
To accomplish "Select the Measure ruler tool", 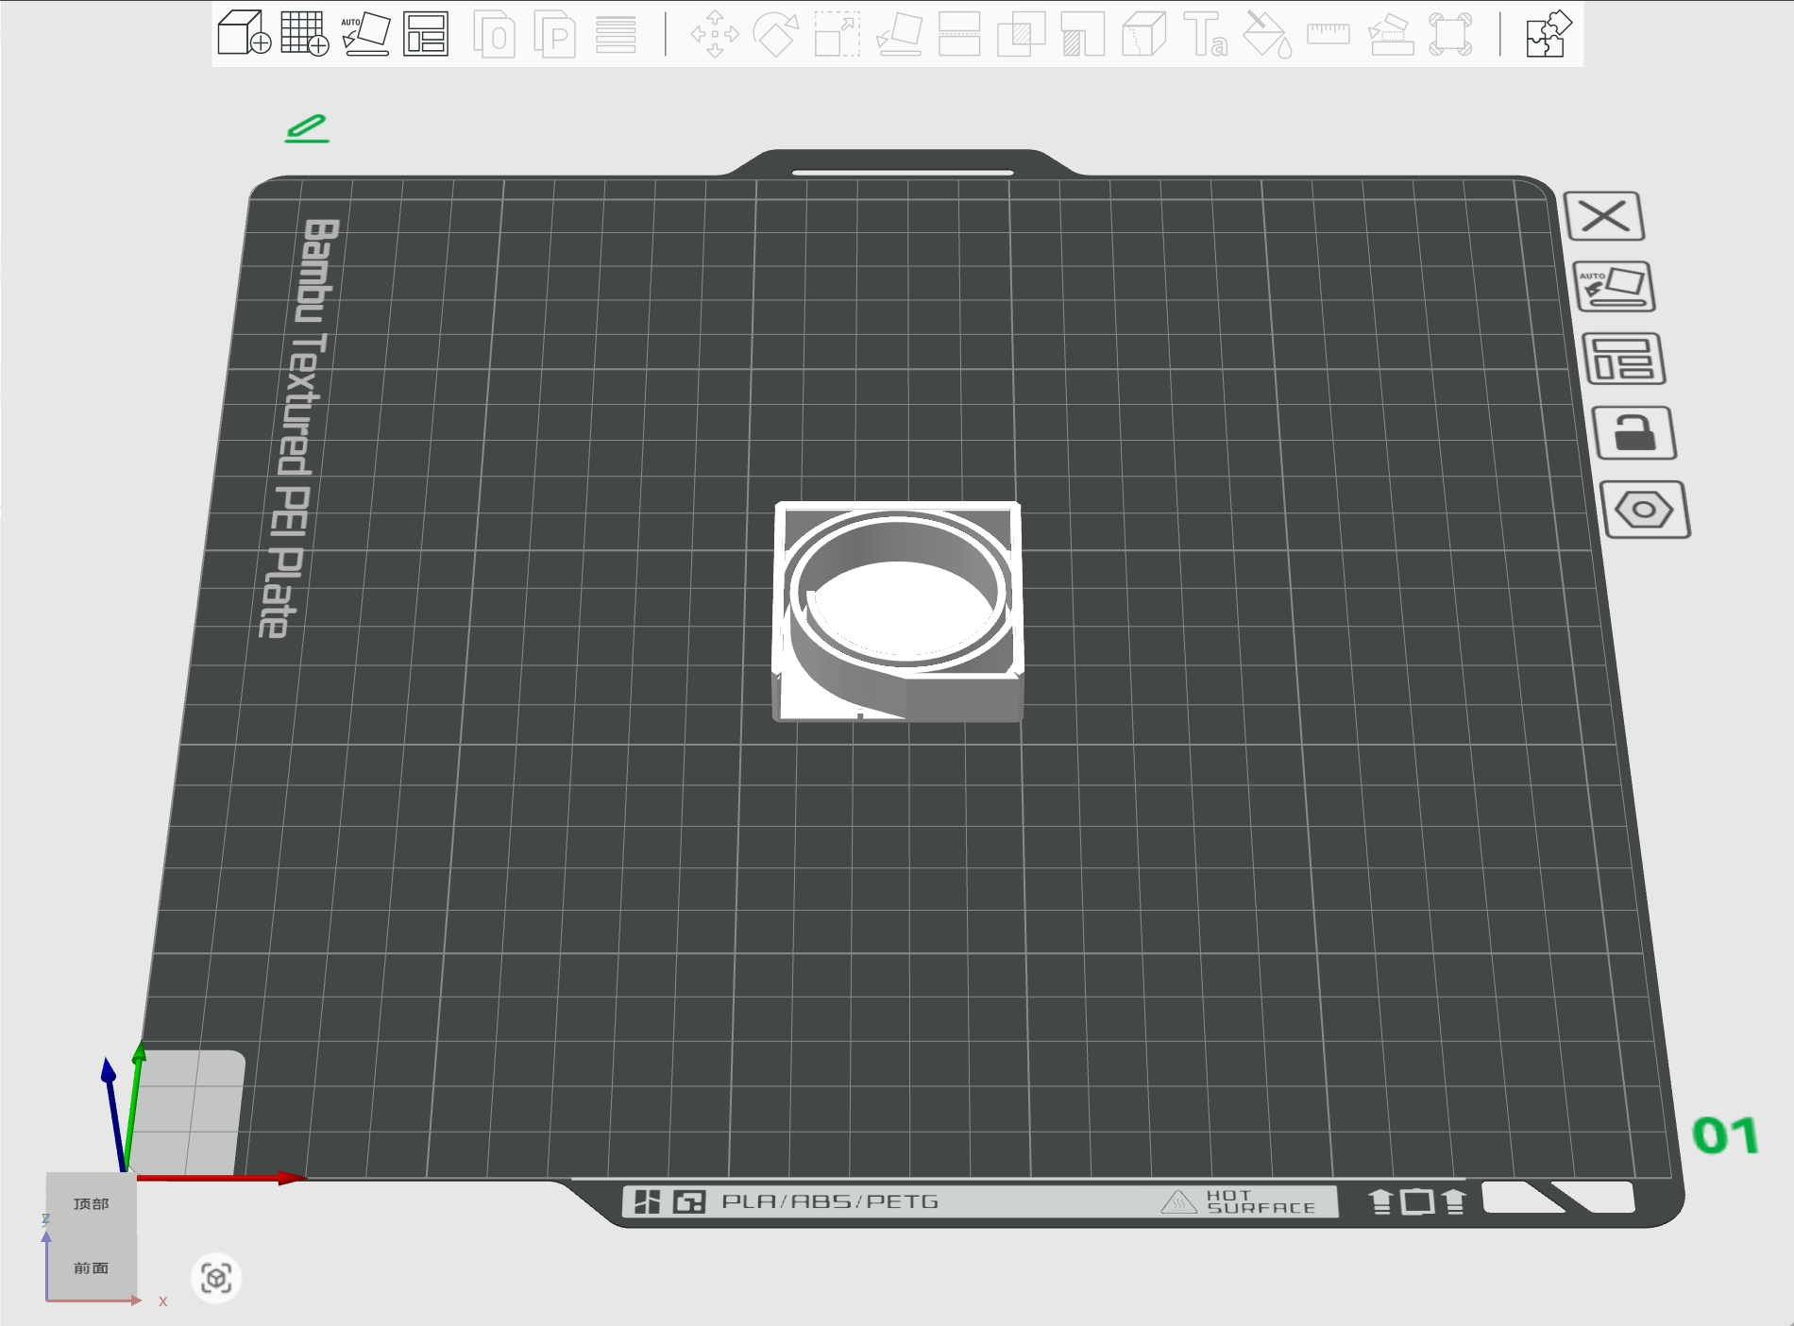I will tap(1329, 35).
